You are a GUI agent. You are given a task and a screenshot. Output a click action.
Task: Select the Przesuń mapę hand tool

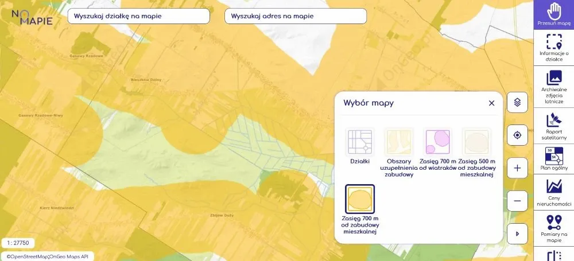coord(553,15)
